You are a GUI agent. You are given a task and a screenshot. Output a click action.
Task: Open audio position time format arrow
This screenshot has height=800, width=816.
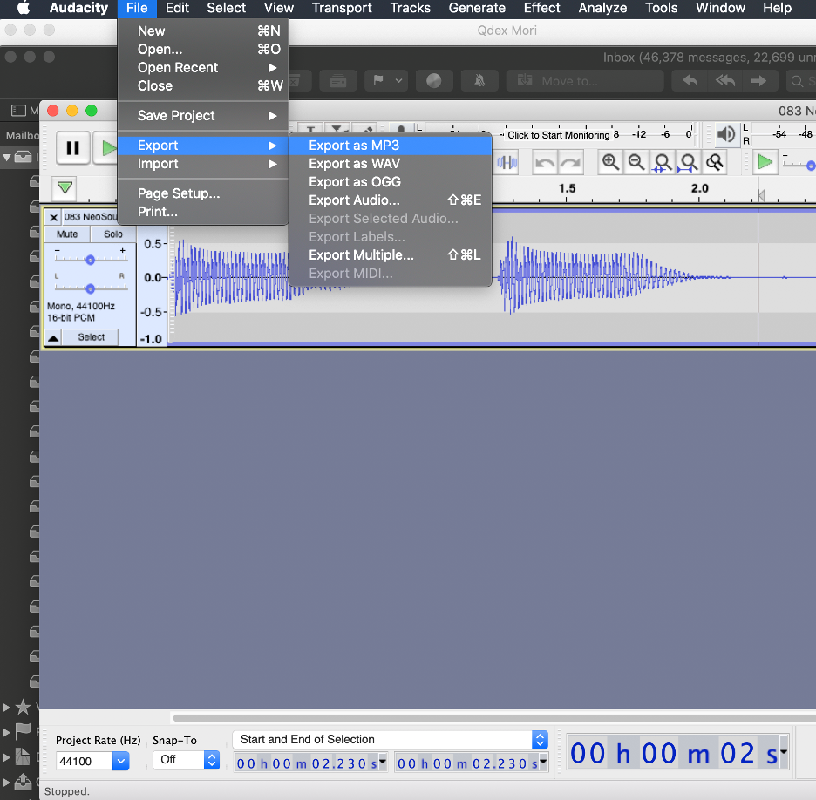783,752
